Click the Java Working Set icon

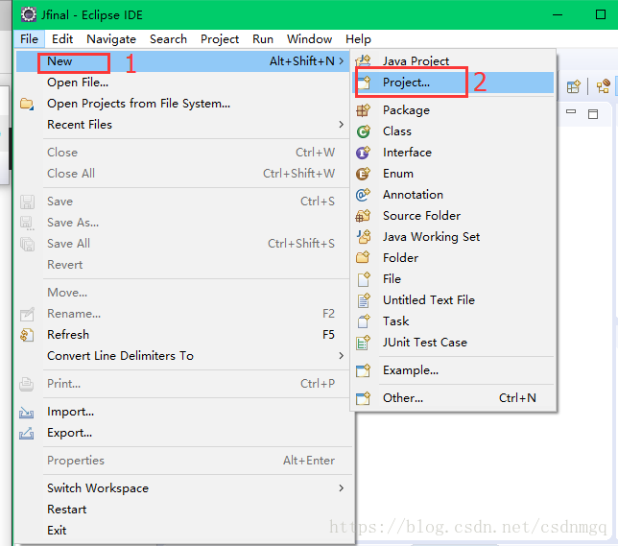[x=364, y=236]
